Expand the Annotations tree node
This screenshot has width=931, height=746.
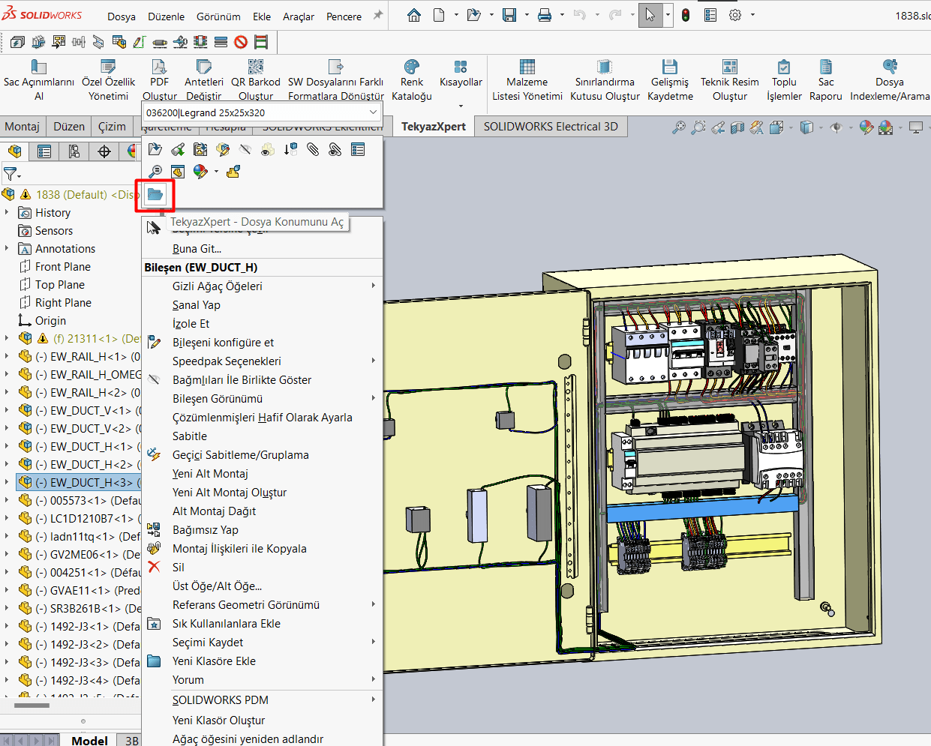click(x=7, y=248)
